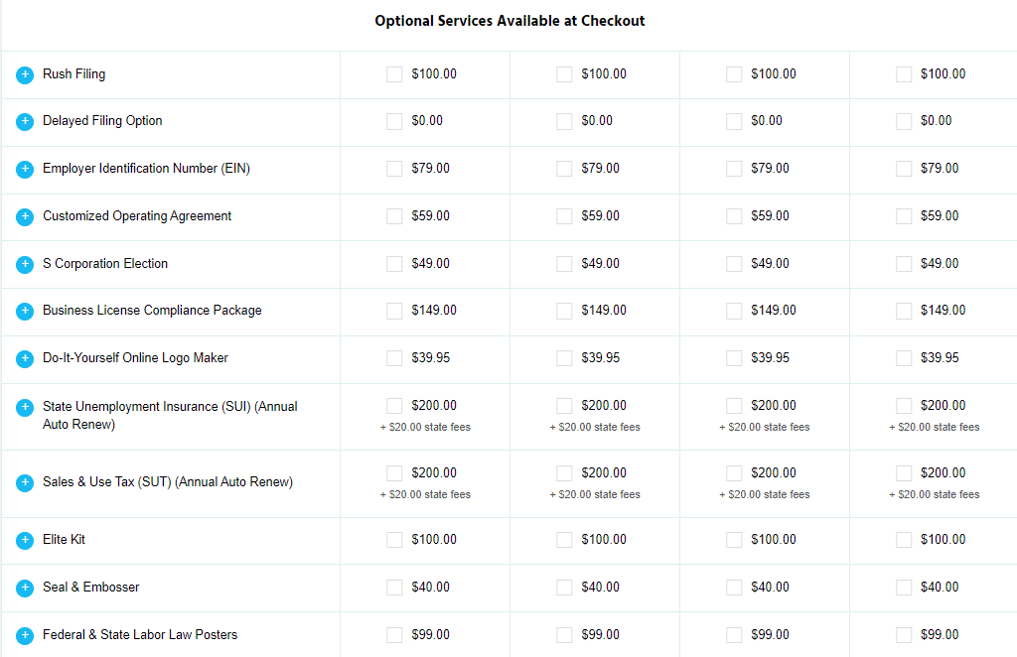This screenshot has height=657, width=1017.
Task: Tick the EIN checkbox in the second price column
Action: [x=564, y=169]
